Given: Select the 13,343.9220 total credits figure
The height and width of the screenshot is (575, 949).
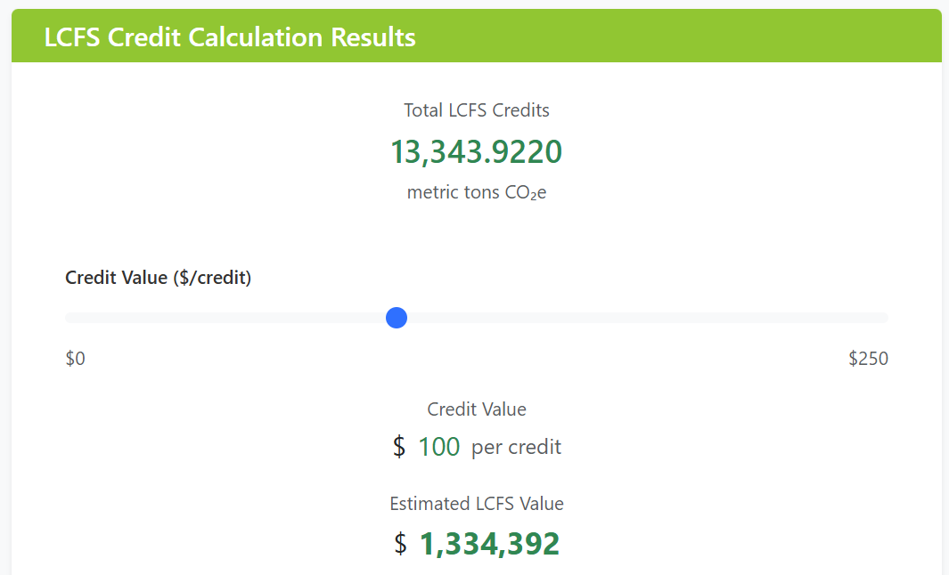Looking at the screenshot, I should coord(477,152).
